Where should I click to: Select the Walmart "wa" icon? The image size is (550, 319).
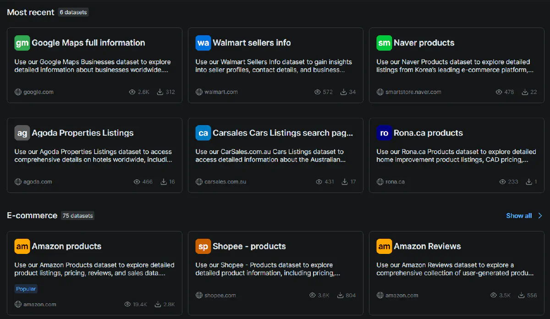pos(203,43)
